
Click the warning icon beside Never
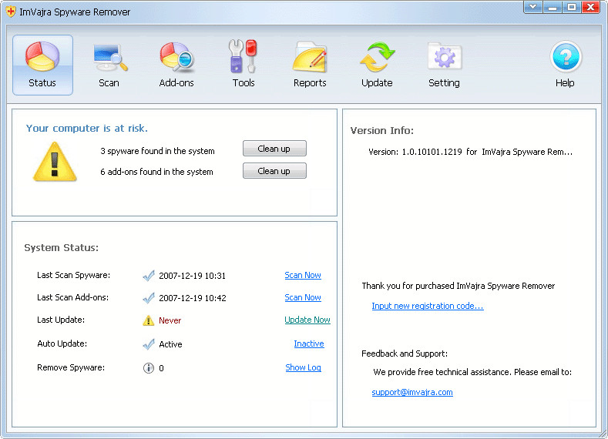(x=149, y=320)
